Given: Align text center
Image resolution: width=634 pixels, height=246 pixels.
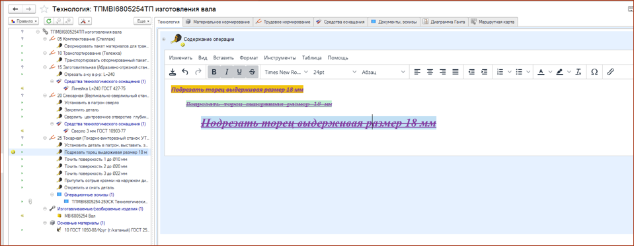Looking at the screenshot, I should (x=430, y=72).
